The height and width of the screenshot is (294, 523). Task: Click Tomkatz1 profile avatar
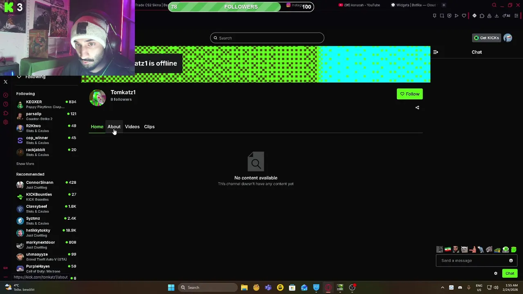point(98,98)
